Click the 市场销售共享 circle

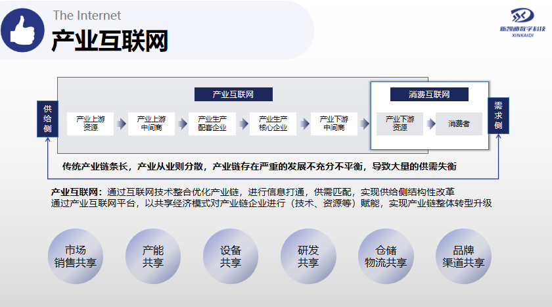[x=76, y=256]
